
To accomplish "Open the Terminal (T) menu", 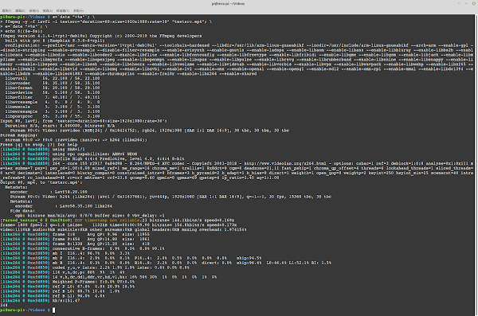I will pyautogui.click(x=62, y=10).
